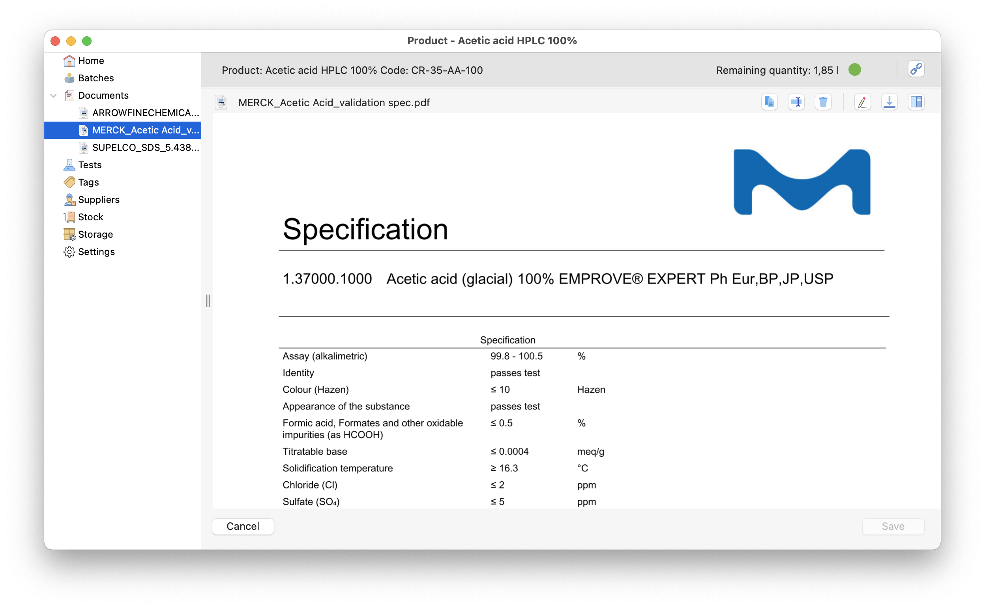The width and height of the screenshot is (985, 608).
Task: Click 'Sulfate (SO₄)' row label
Action: pos(311,502)
